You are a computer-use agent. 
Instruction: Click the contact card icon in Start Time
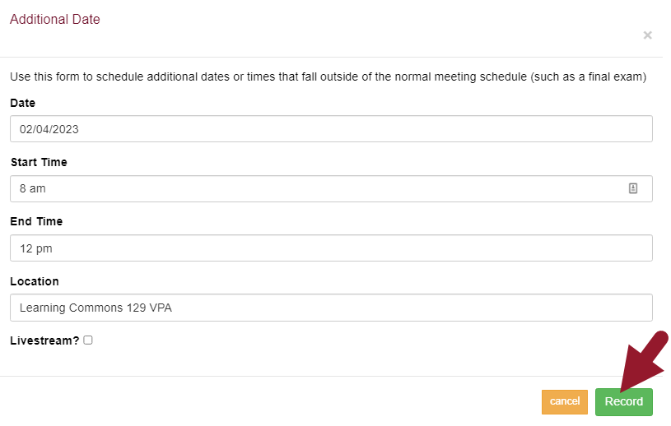(633, 188)
